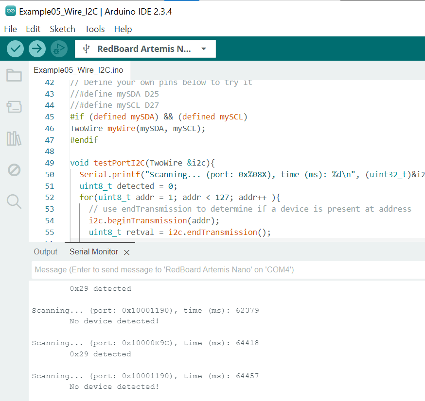The height and width of the screenshot is (401, 425).
Task: Open the Library Manager books icon
Action: 14,138
